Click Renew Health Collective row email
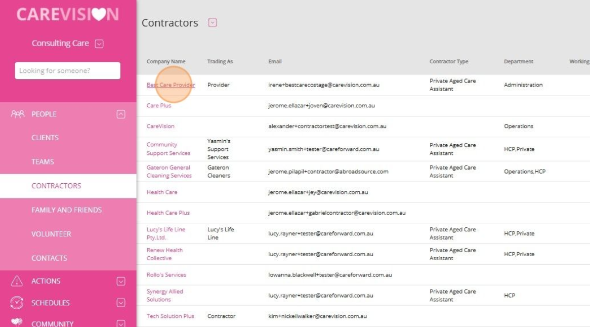Viewport: 590px width, 327px height. [321, 255]
